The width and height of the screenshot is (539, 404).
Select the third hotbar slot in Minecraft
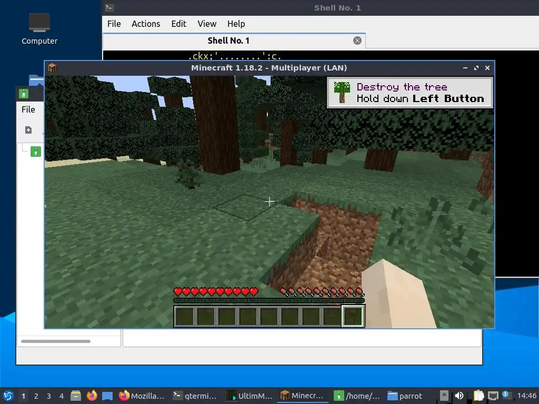pyautogui.click(x=227, y=316)
